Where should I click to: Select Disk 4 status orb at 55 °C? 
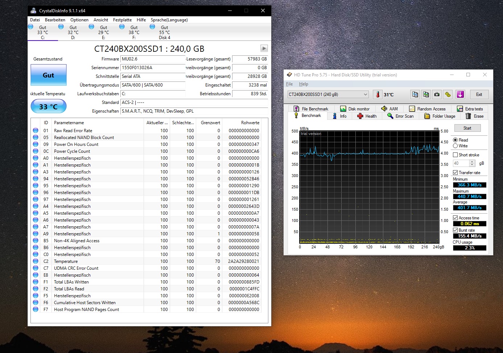pos(153,27)
